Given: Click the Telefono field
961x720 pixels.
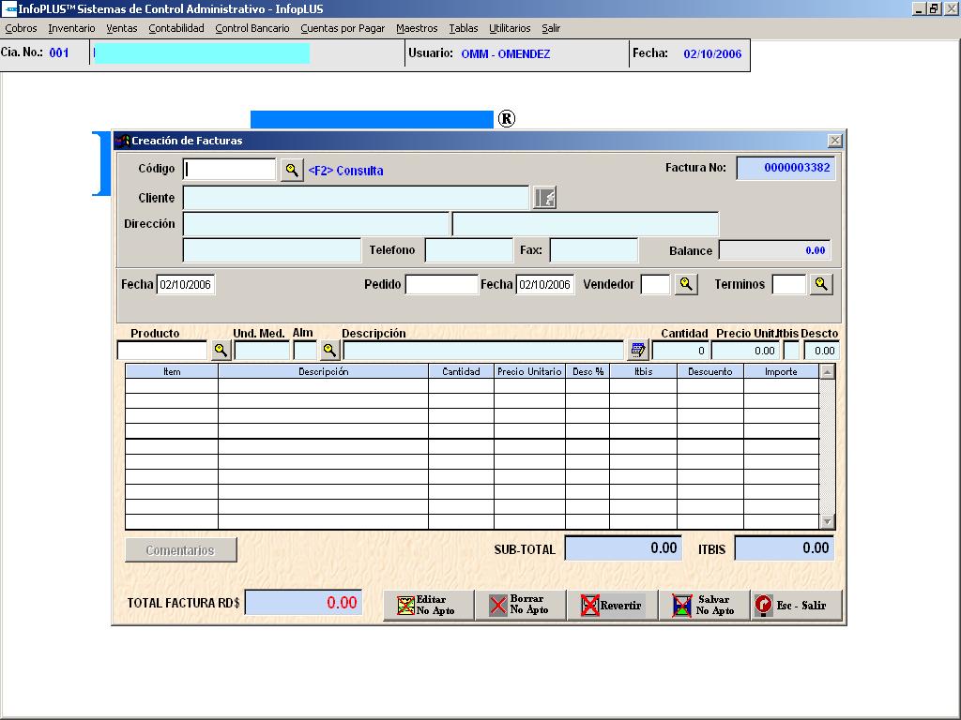Looking at the screenshot, I should click(469, 250).
